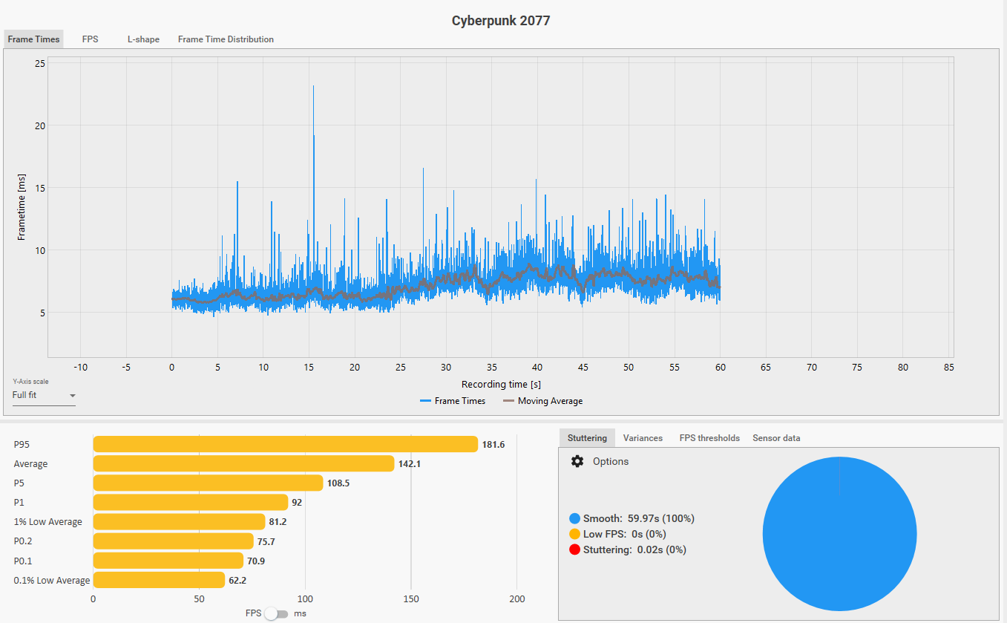Click the "ms" label beside the unit switch
Image resolution: width=1007 pixels, height=623 pixels.
(300, 613)
